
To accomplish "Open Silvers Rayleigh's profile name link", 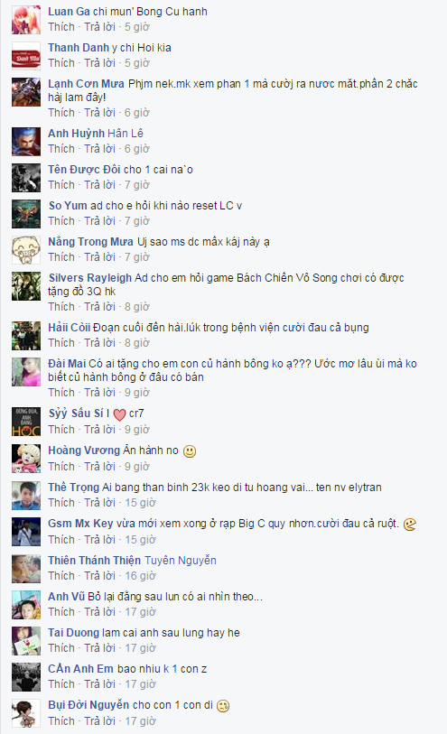I will [x=90, y=277].
